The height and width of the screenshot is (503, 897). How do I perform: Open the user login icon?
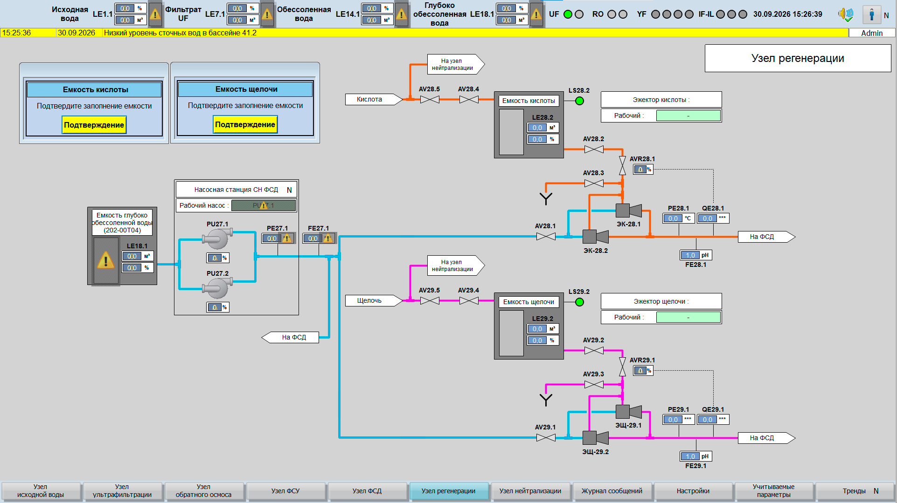[x=871, y=14]
